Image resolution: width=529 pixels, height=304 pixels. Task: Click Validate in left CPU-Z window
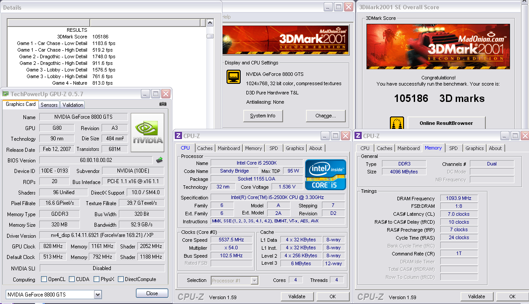[297, 296]
